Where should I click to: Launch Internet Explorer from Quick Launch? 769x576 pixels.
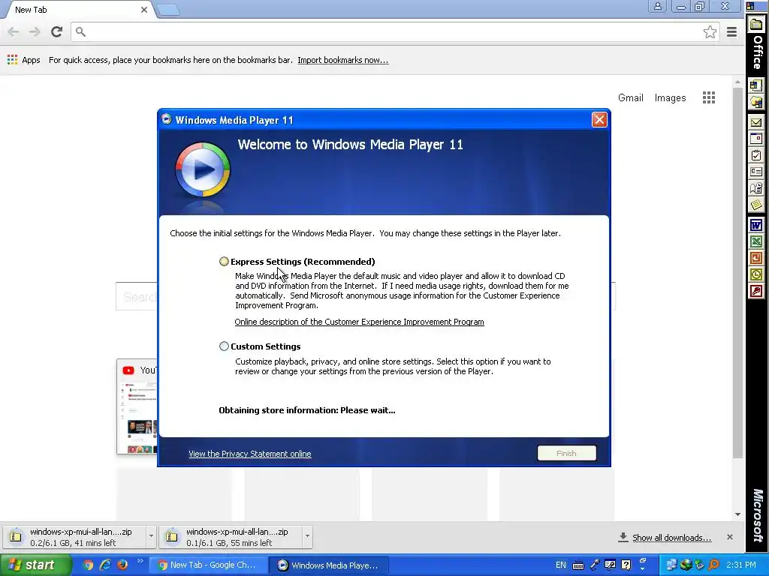click(105, 565)
